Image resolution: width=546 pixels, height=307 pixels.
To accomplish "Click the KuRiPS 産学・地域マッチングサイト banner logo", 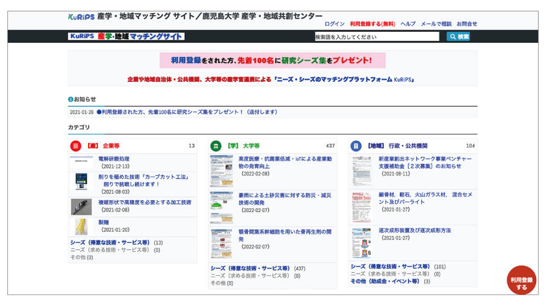I will (x=126, y=36).
